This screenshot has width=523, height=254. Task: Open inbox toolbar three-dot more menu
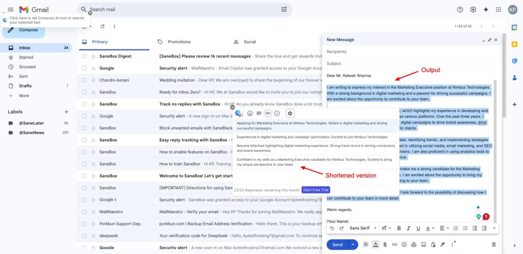coord(114,27)
